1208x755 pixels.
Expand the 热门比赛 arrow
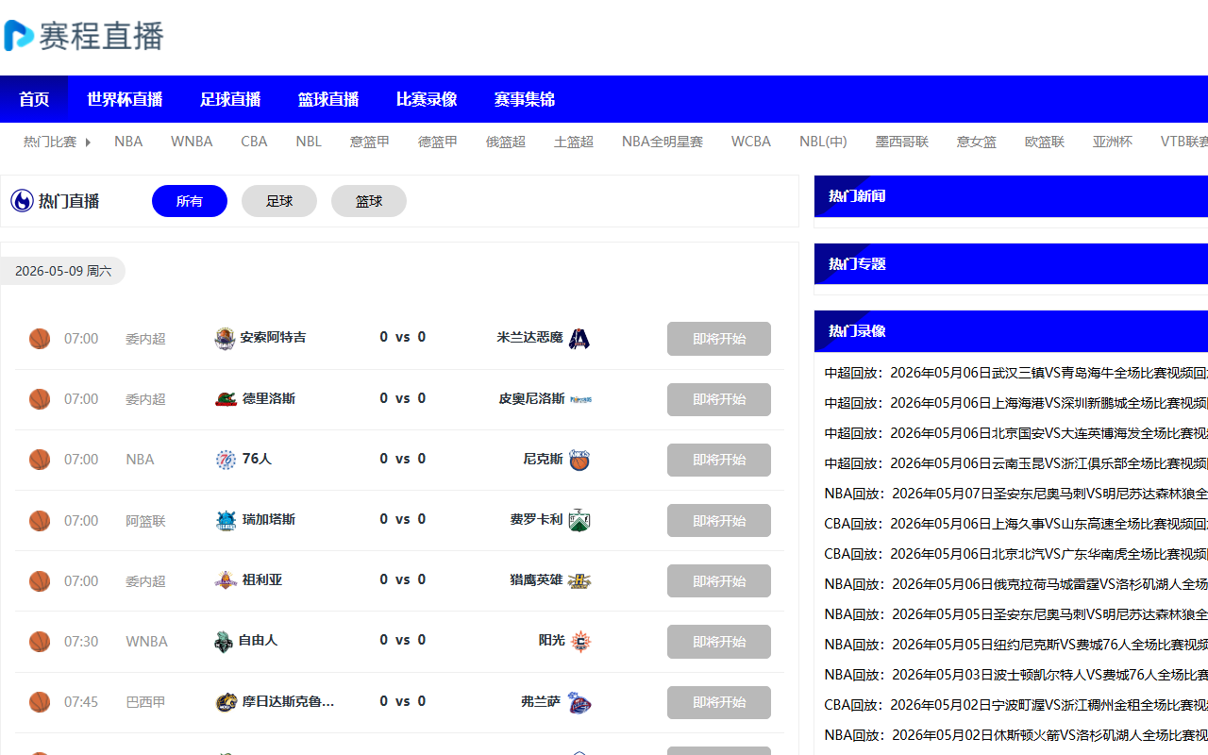point(88,142)
